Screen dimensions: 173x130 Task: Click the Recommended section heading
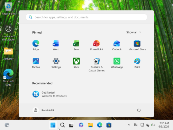42,83
